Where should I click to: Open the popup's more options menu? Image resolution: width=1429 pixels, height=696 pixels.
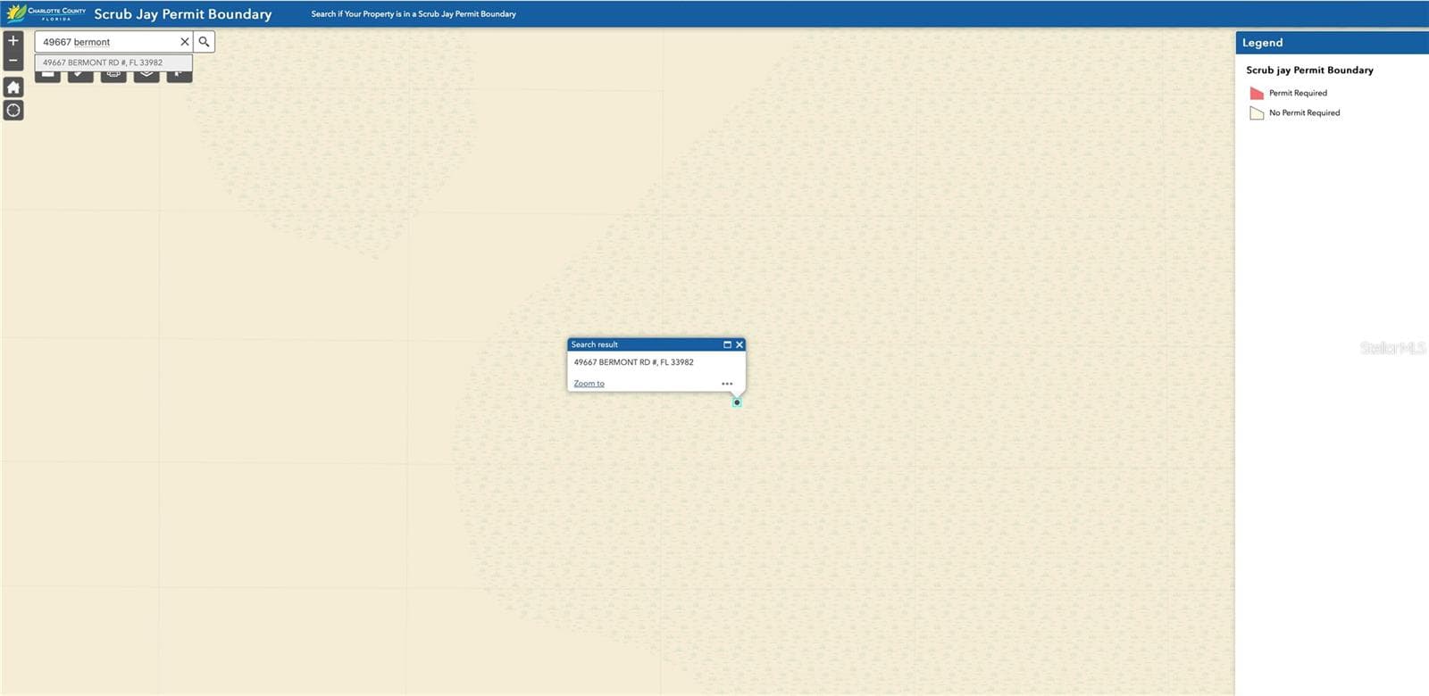(727, 384)
